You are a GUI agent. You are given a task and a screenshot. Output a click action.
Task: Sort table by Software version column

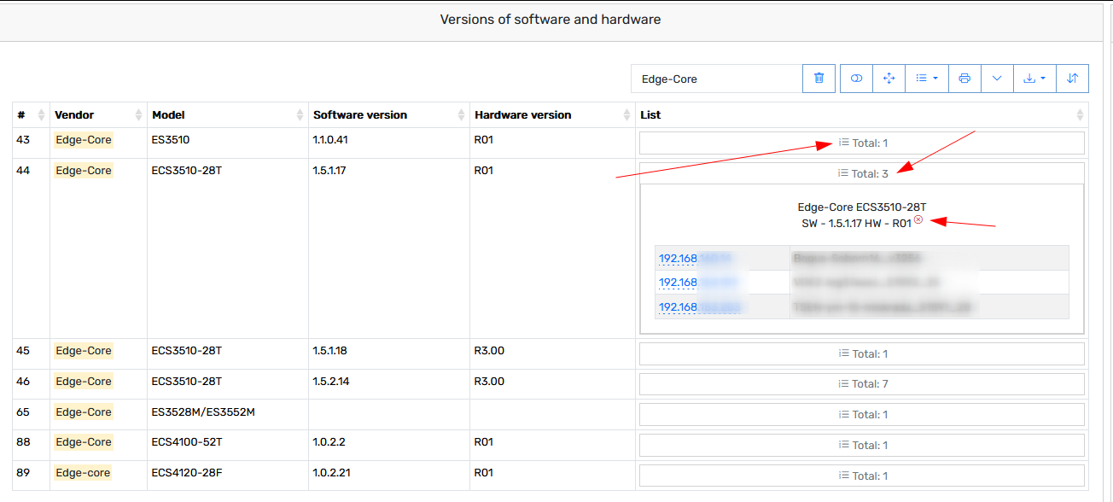(388, 115)
